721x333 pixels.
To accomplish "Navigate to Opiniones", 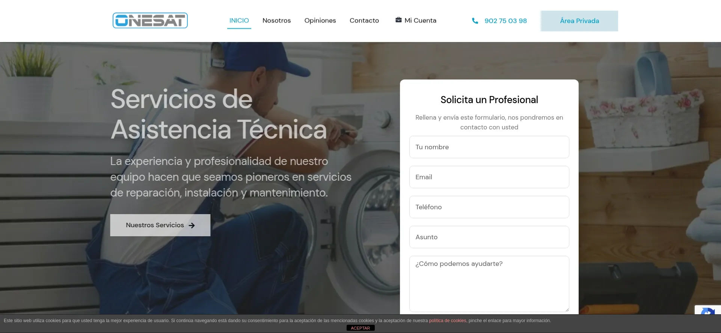I will pyautogui.click(x=320, y=21).
